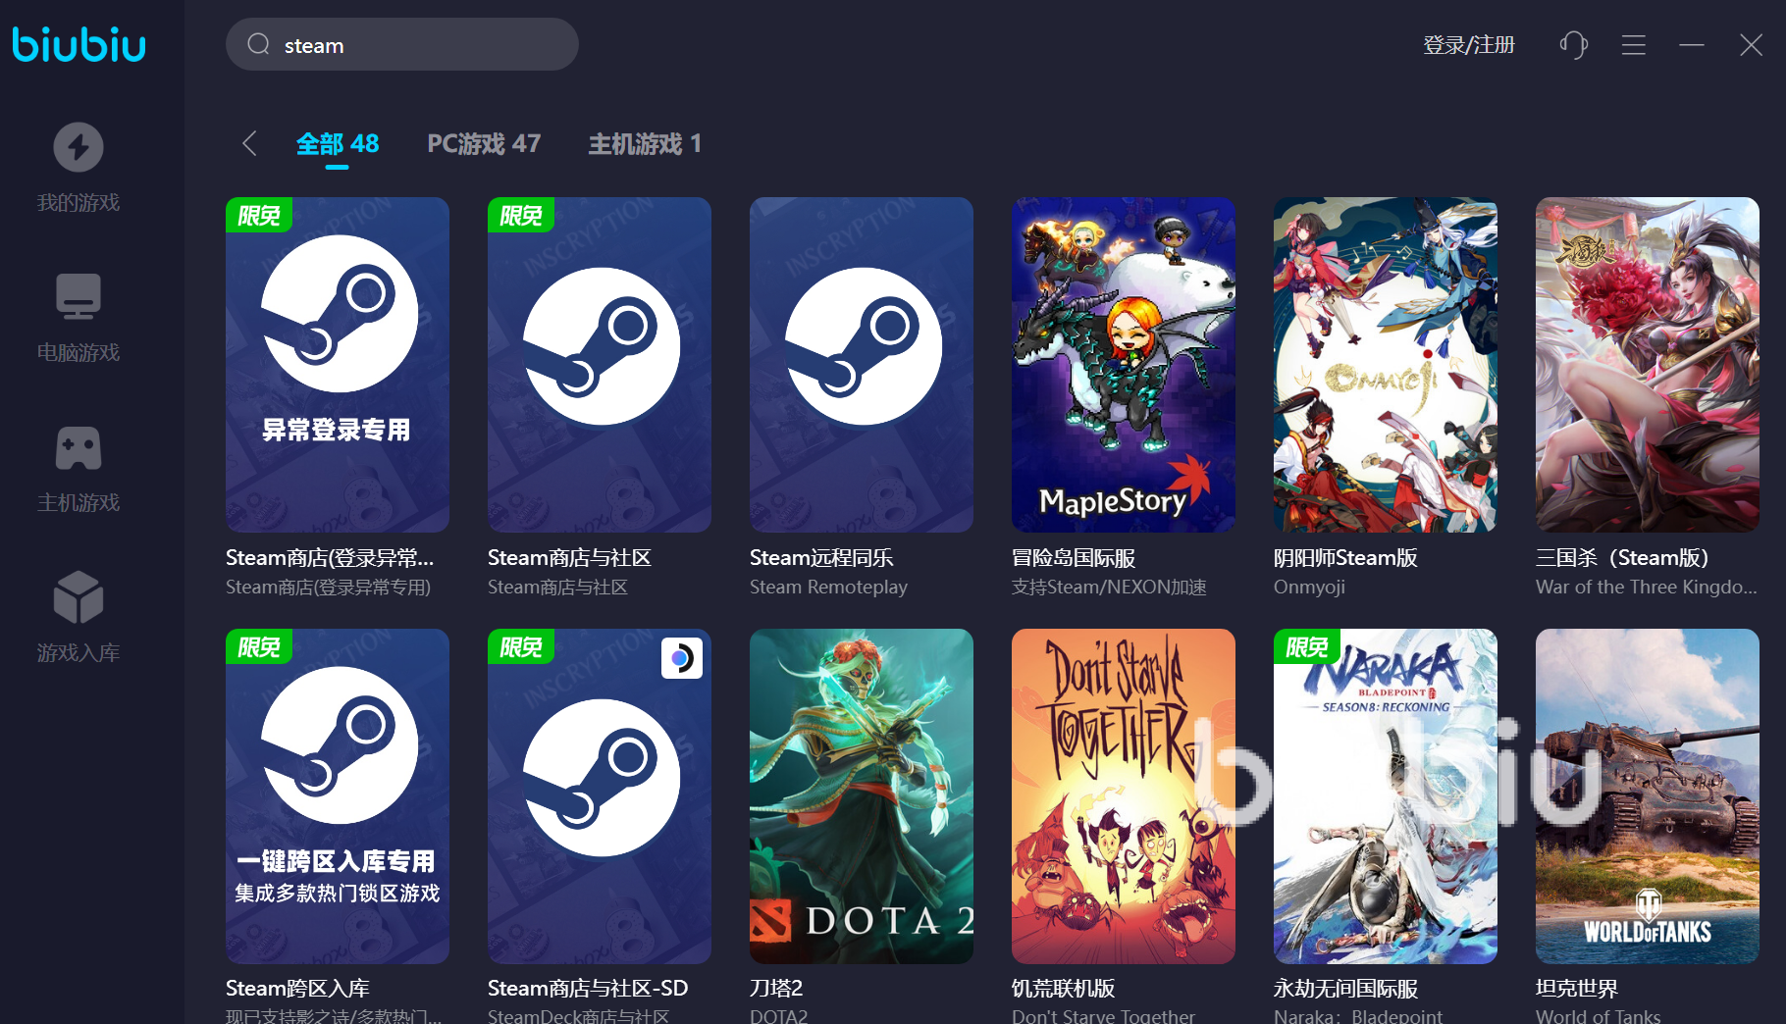Click the 登录/注册 login link

[1468, 45]
